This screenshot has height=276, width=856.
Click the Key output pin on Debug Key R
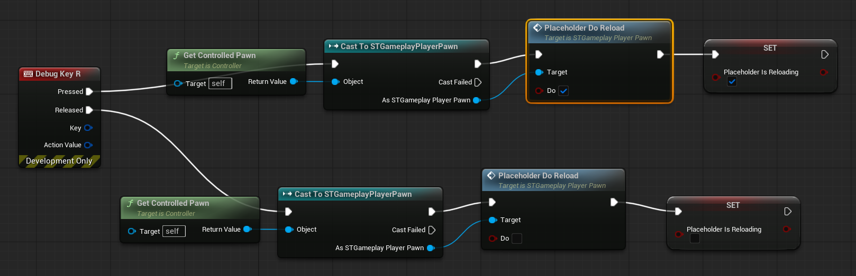point(88,128)
